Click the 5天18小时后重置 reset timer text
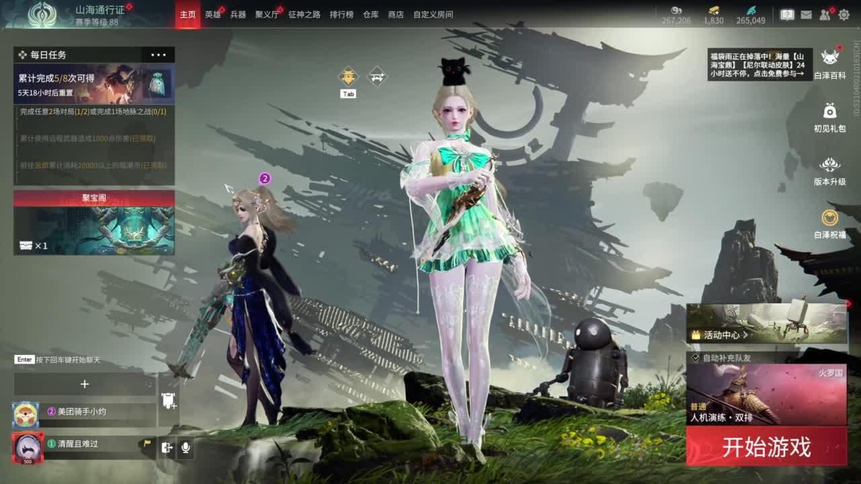The image size is (861, 484). tap(46, 93)
